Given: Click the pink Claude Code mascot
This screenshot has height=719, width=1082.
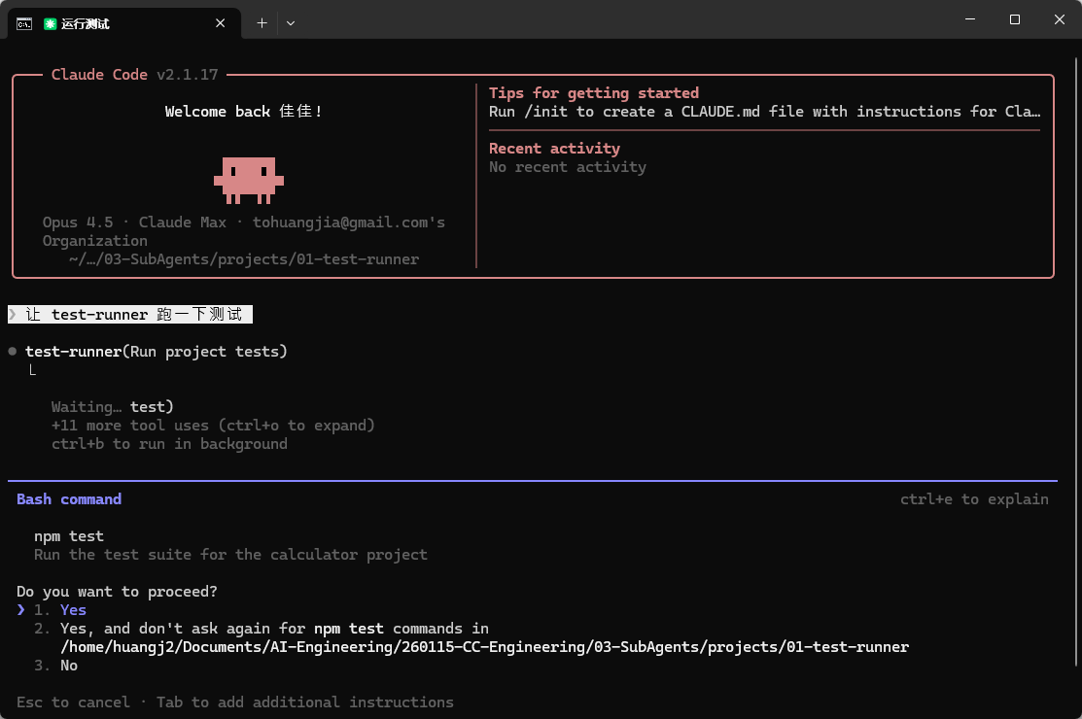Looking at the screenshot, I should point(249,180).
